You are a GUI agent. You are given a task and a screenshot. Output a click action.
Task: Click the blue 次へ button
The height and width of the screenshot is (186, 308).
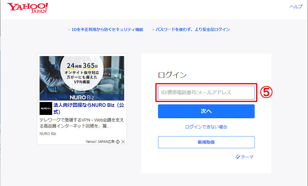206,111
